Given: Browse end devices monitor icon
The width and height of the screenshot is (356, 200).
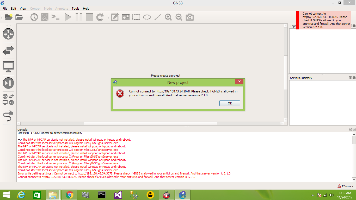Looking at the screenshot, I should click(8, 67).
